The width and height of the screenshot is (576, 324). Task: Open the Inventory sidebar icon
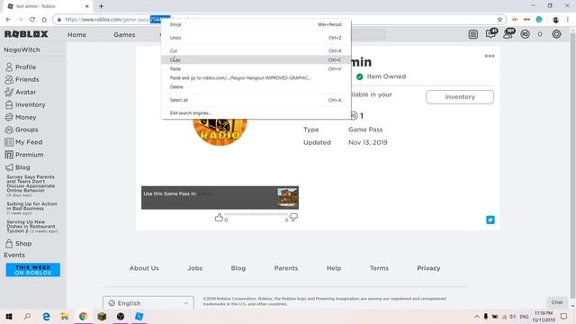[x=9, y=104]
